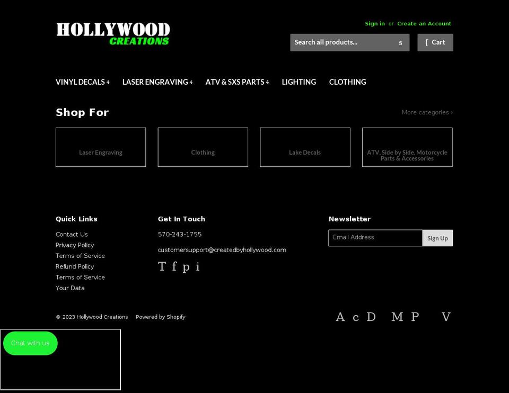Open the Refund Policy link
The image size is (509, 393).
click(x=75, y=266)
